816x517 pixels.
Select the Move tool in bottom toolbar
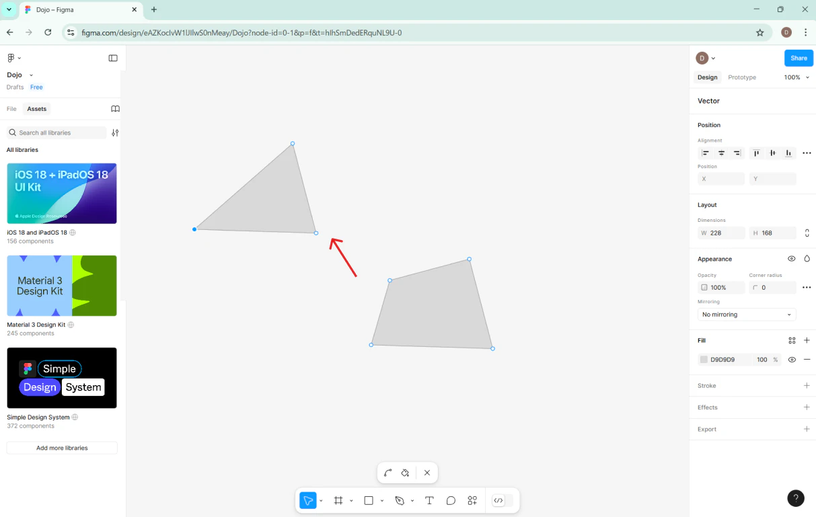click(308, 500)
